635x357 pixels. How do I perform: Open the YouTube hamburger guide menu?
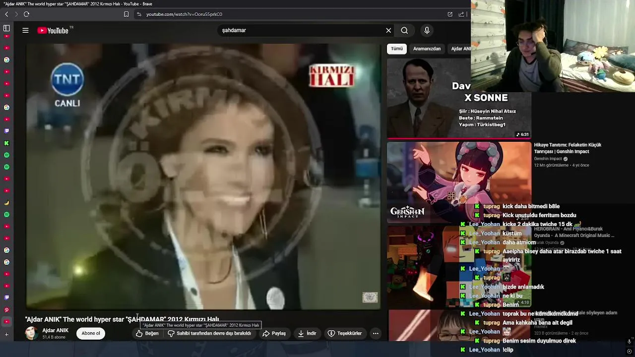pyautogui.click(x=25, y=30)
